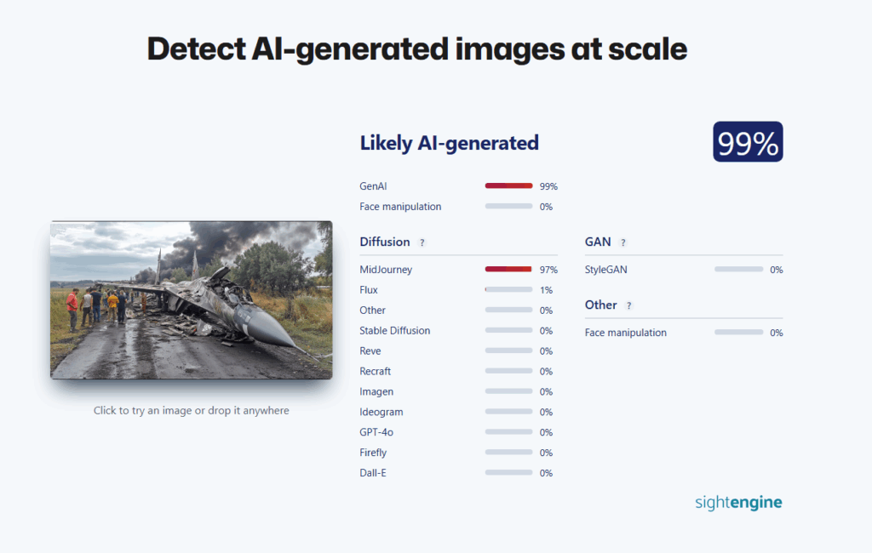The height and width of the screenshot is (553, 872).
Task: Click the StyleGAN 0% score bar
Action: pyautogui.click(x=738, y=269)
